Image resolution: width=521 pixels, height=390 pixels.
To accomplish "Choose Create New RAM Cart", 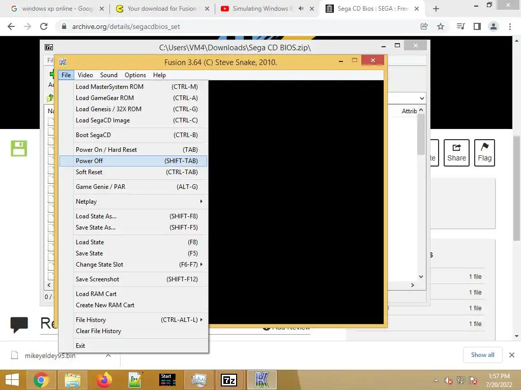I will [133, 305].
